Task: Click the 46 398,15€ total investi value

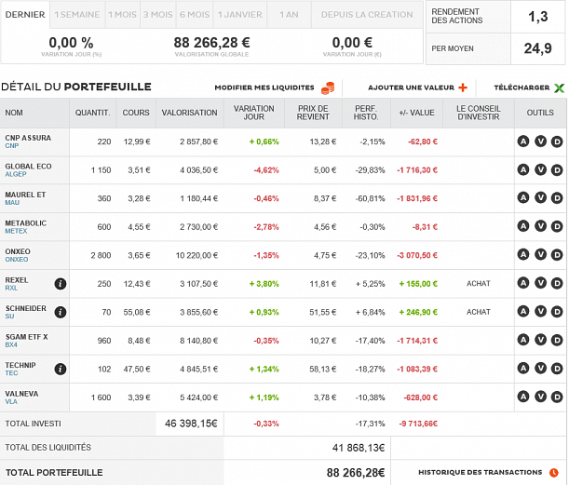Action: click(x=191, y=424)
